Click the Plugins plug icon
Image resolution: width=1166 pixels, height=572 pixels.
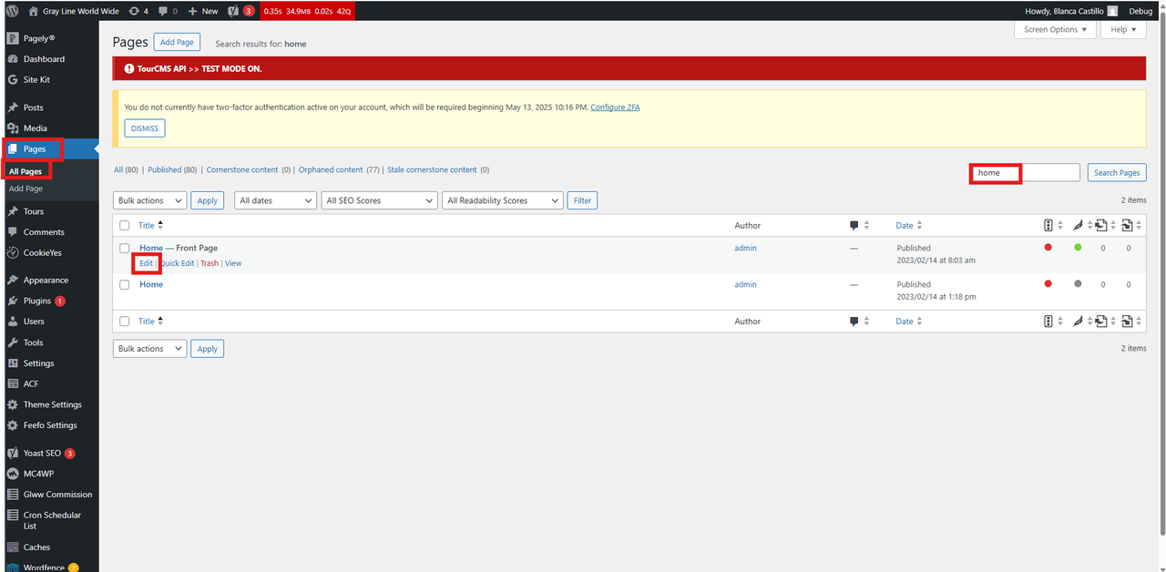click(13, 301)
